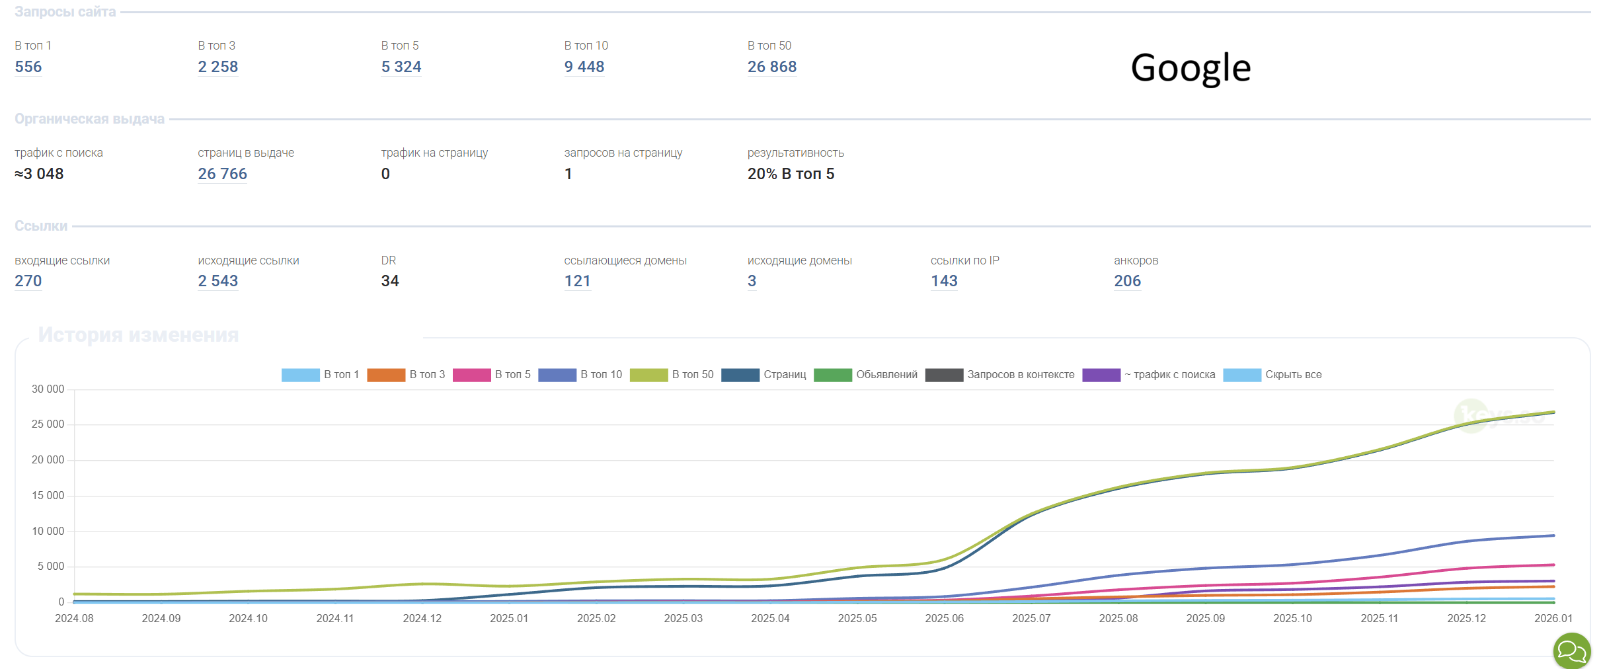Toggle the 'Запросов в контексте' legend series
This screenshot has width=1603, height=669.
[1000, 375]
